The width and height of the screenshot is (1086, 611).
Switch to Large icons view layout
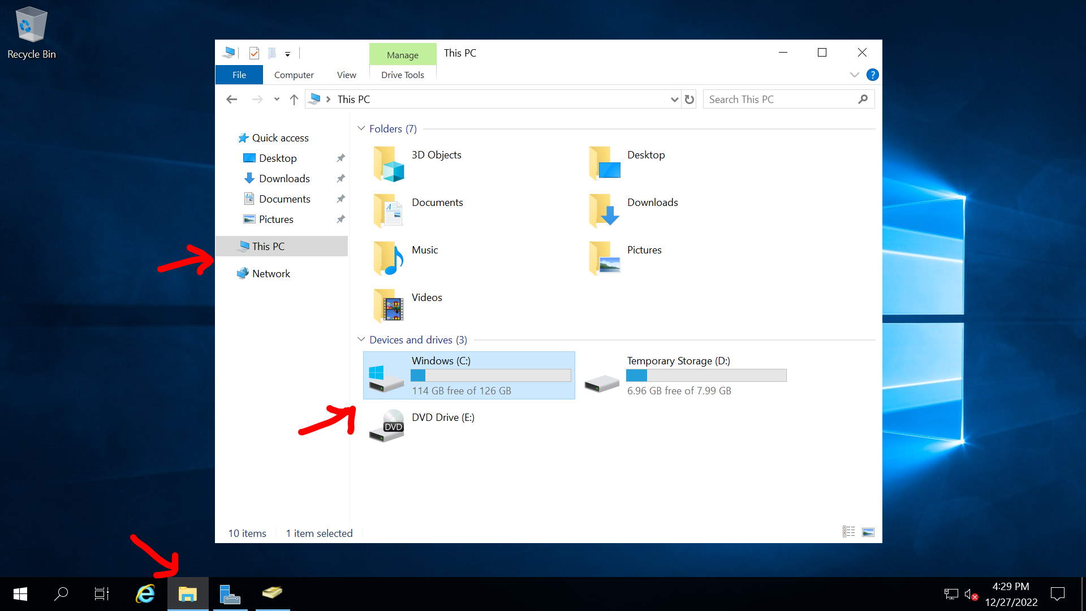pyautogui.click(x=868, y=532)
